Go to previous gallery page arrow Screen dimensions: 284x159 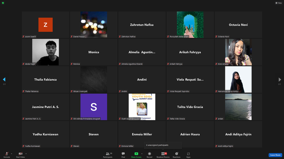coord(4,79)
